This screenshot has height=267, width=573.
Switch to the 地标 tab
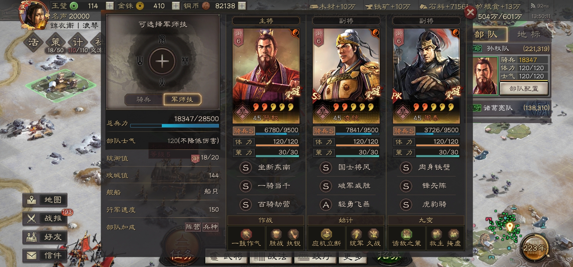(530, 34)
